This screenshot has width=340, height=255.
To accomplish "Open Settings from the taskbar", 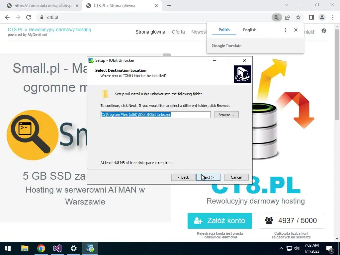I will pyautogui.click(x=74, y=248).
